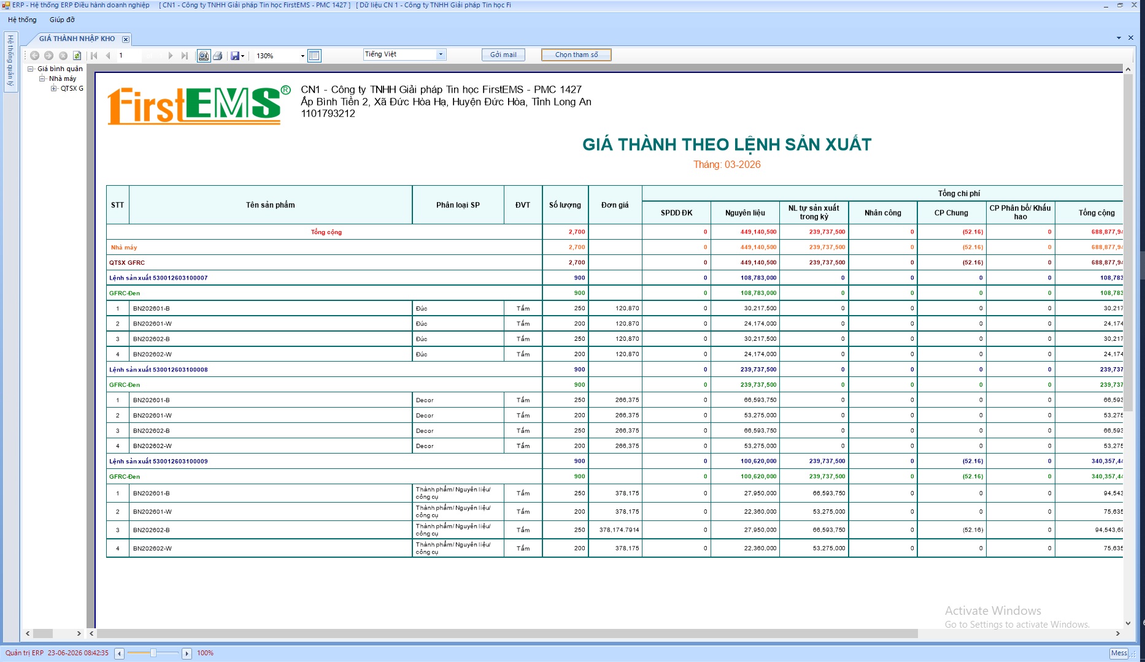Screen dimensions: 1145x662
Task: Click the Gởi mail button
Action: pos(503,55)
